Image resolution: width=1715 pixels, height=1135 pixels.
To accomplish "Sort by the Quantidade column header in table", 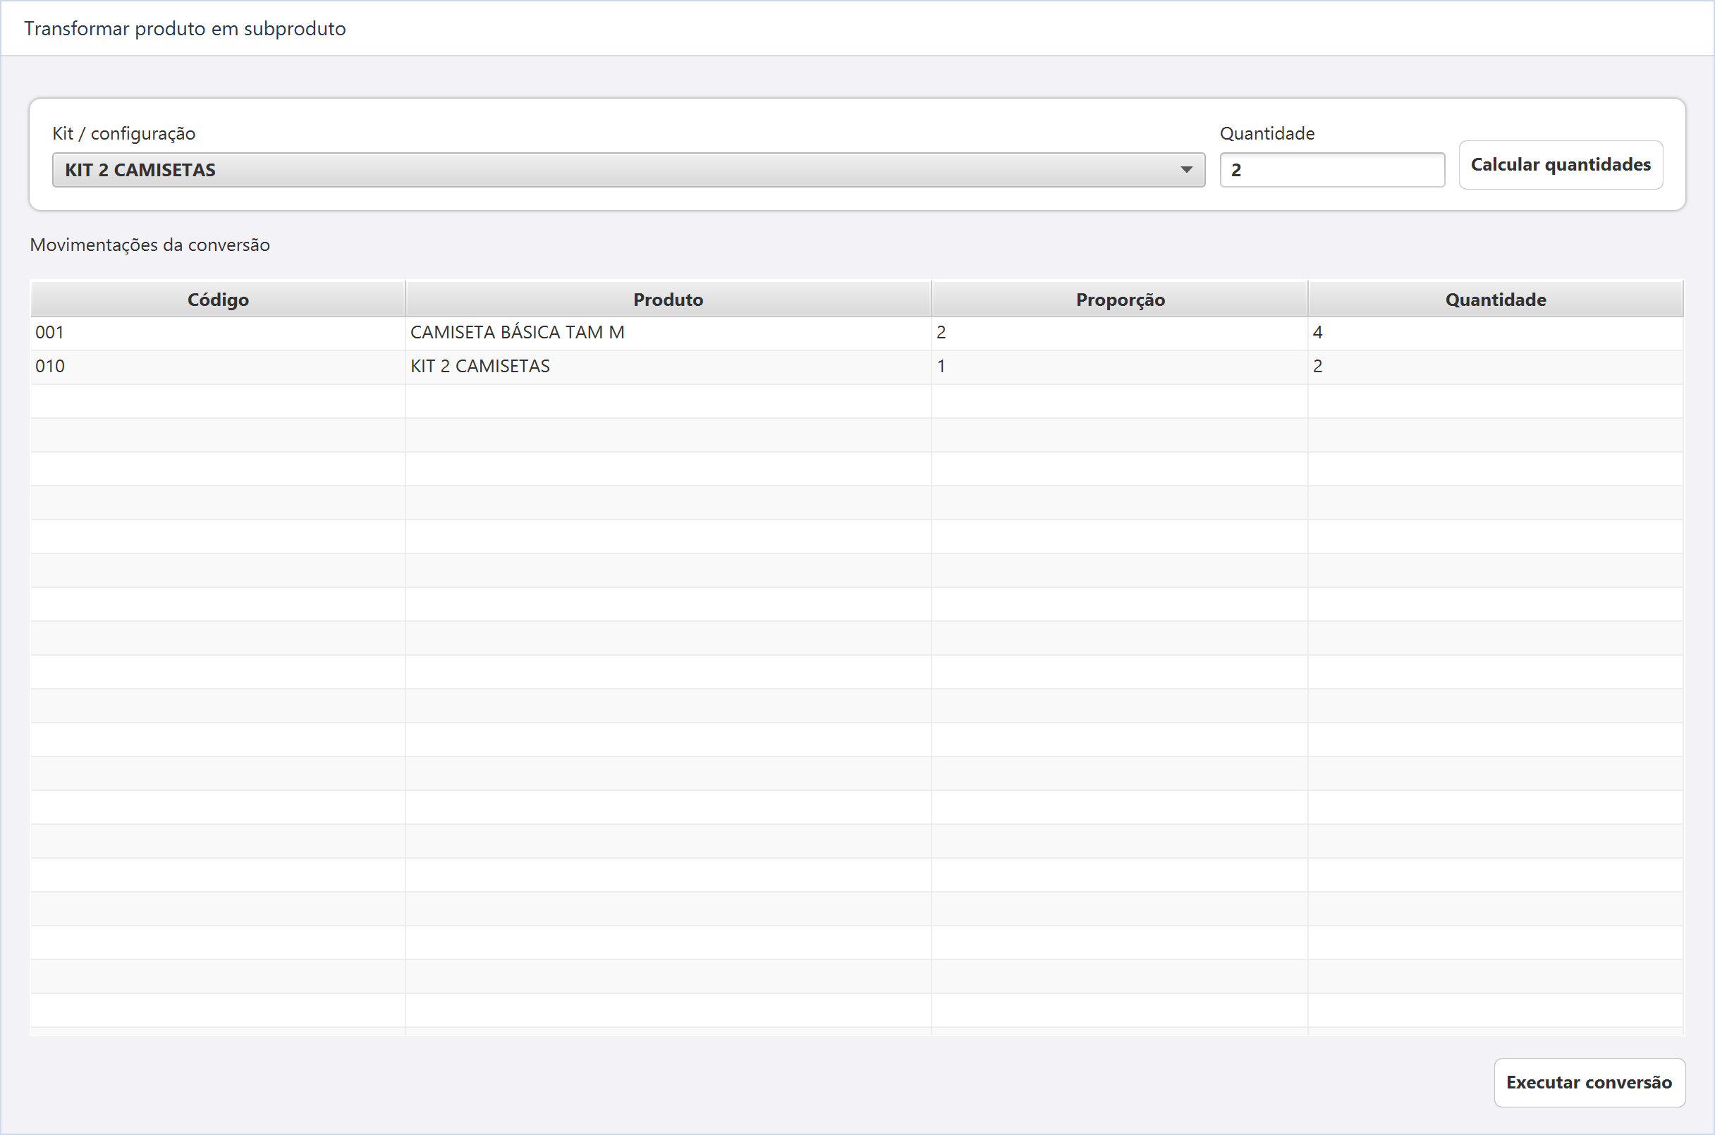I will tap(1495, 299).
